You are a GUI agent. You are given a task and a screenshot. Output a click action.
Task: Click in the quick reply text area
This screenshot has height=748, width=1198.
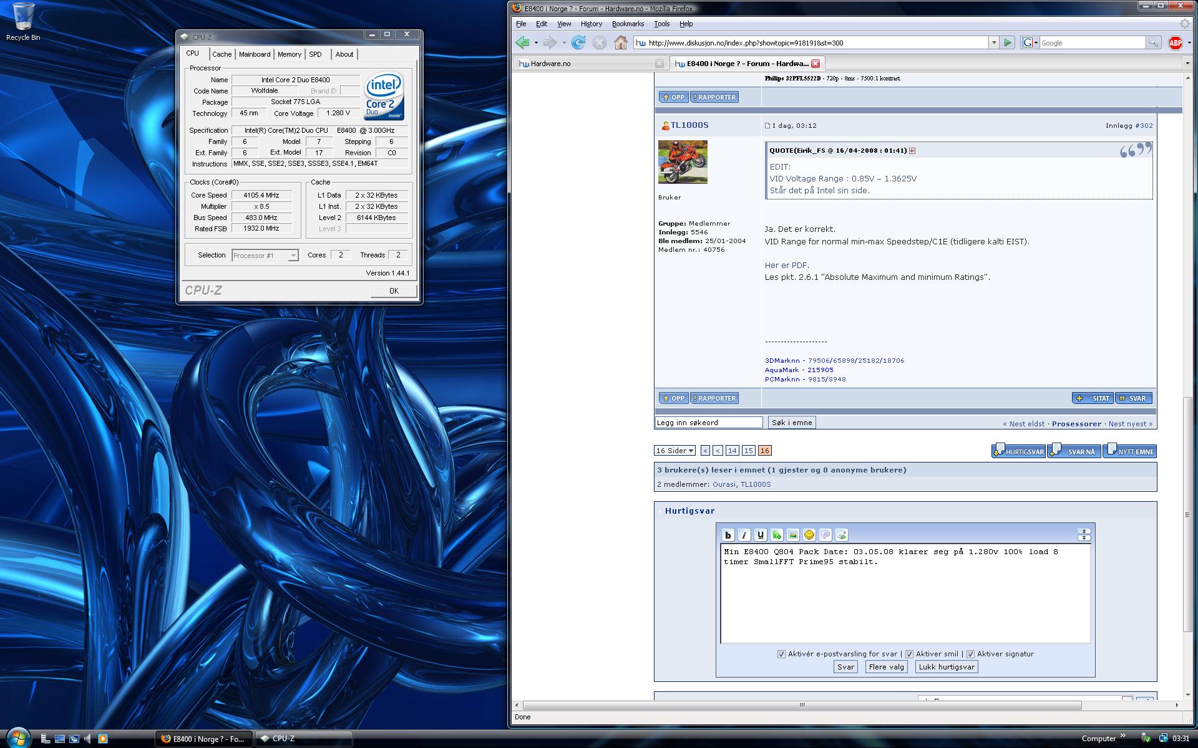coord(905,594)
